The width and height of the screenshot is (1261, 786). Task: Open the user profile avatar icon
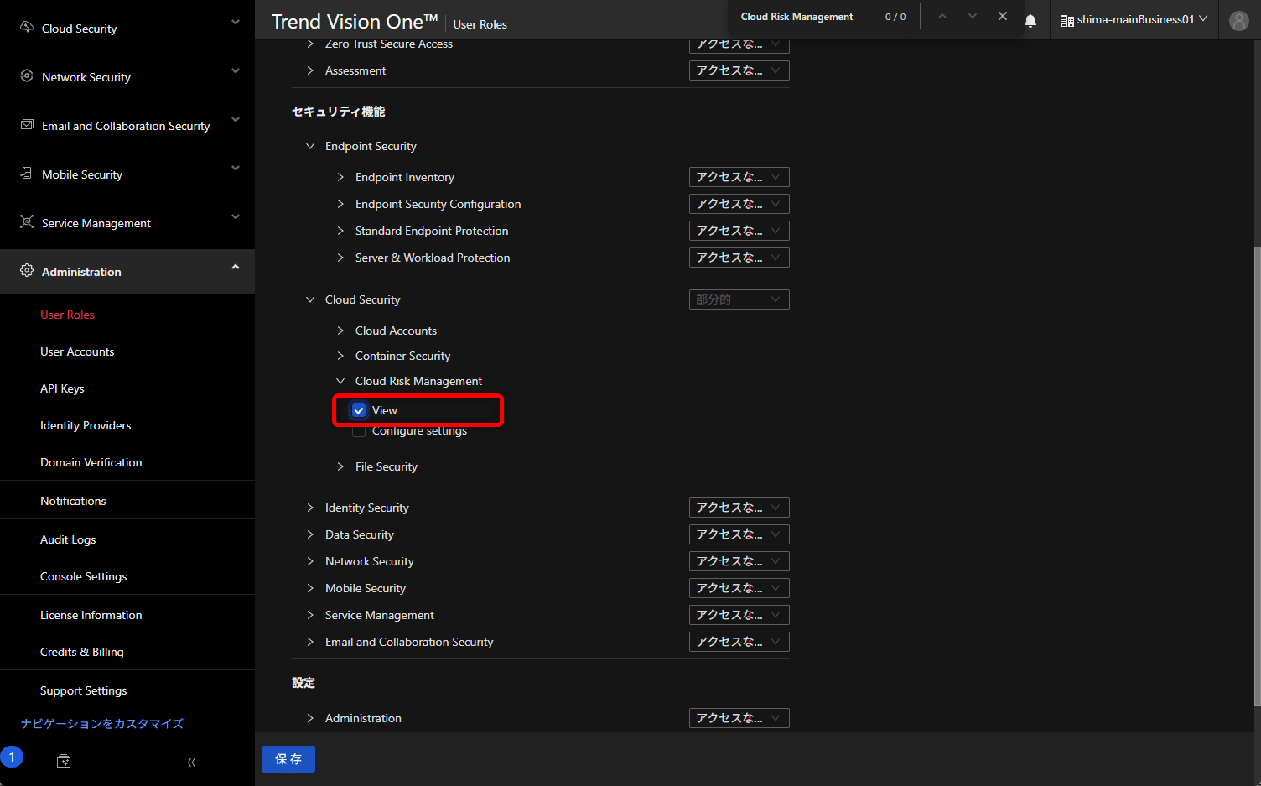click(x=1239, y=20)
